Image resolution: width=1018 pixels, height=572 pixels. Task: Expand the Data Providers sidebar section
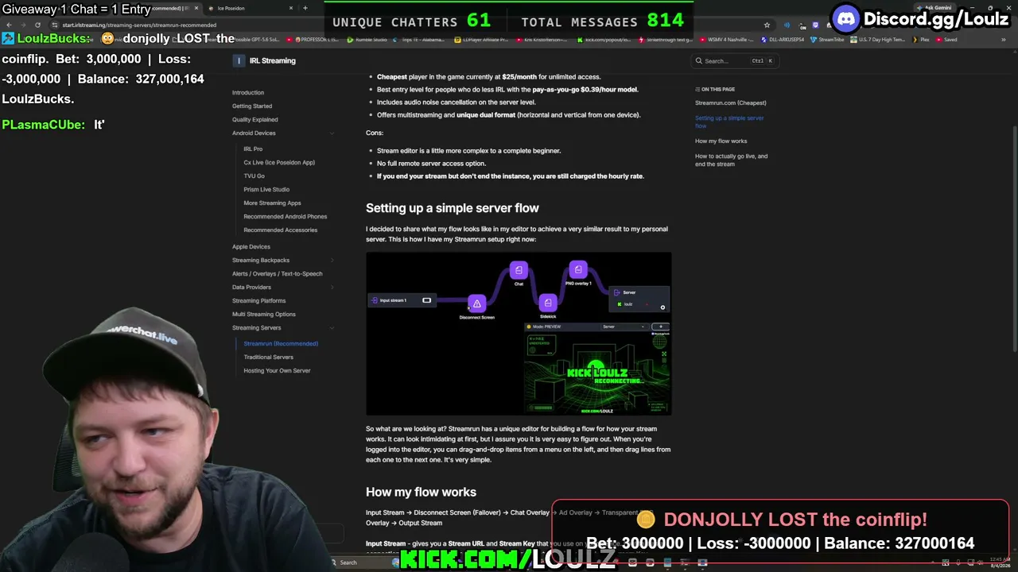332,288
